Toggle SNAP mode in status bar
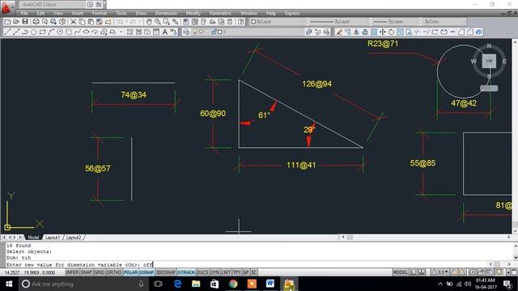This screenshot has width=518, height=291. 87,272
